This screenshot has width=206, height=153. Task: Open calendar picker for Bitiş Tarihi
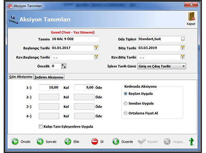click(183, 48)
